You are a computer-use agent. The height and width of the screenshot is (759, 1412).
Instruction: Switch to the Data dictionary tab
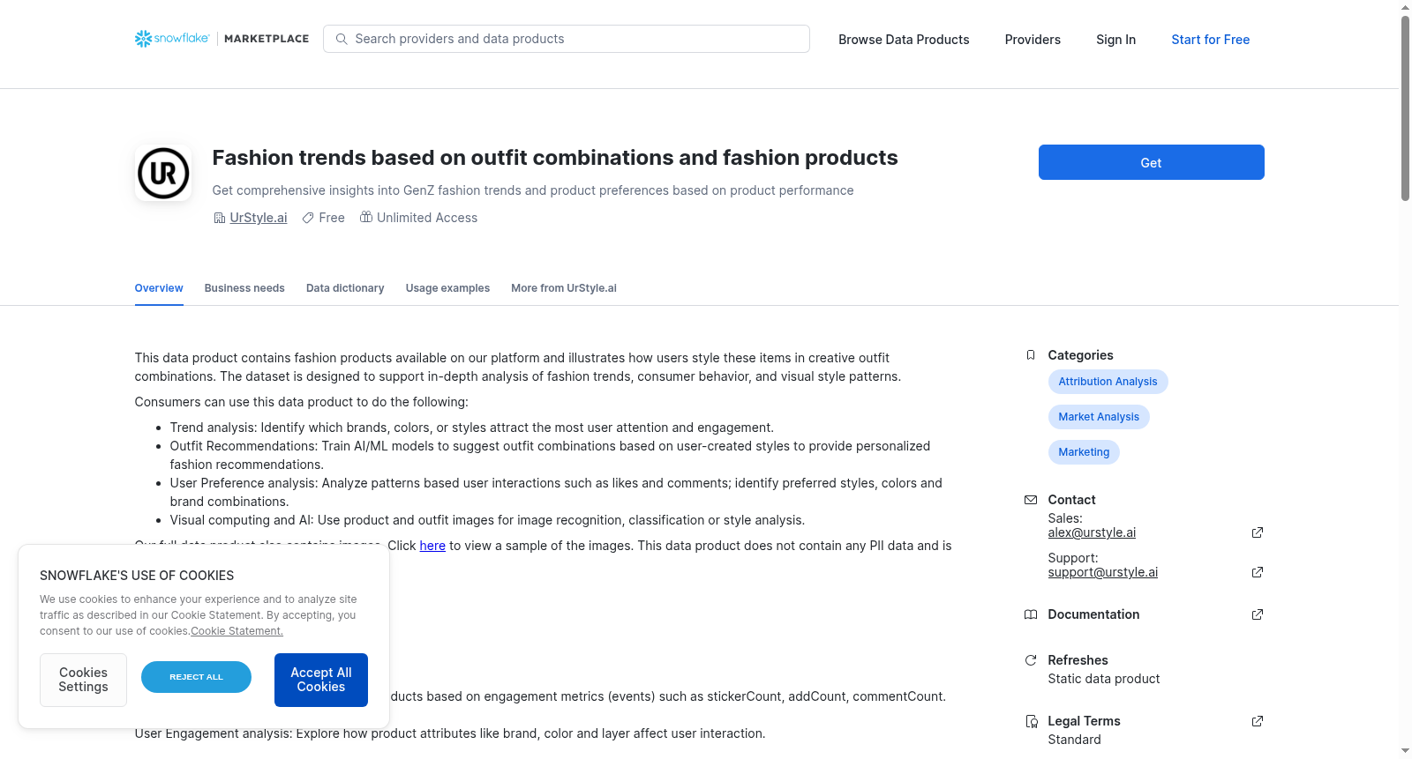[345, 288]
